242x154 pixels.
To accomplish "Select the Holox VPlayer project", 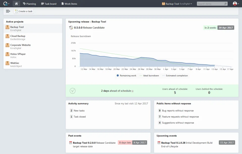I will 33,55.
